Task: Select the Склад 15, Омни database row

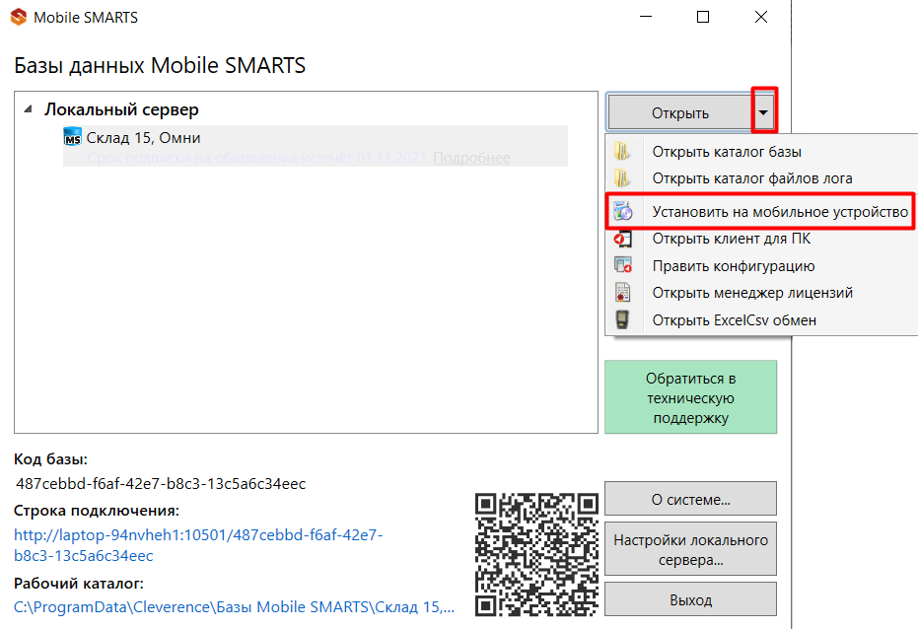Action: point(315,146)
